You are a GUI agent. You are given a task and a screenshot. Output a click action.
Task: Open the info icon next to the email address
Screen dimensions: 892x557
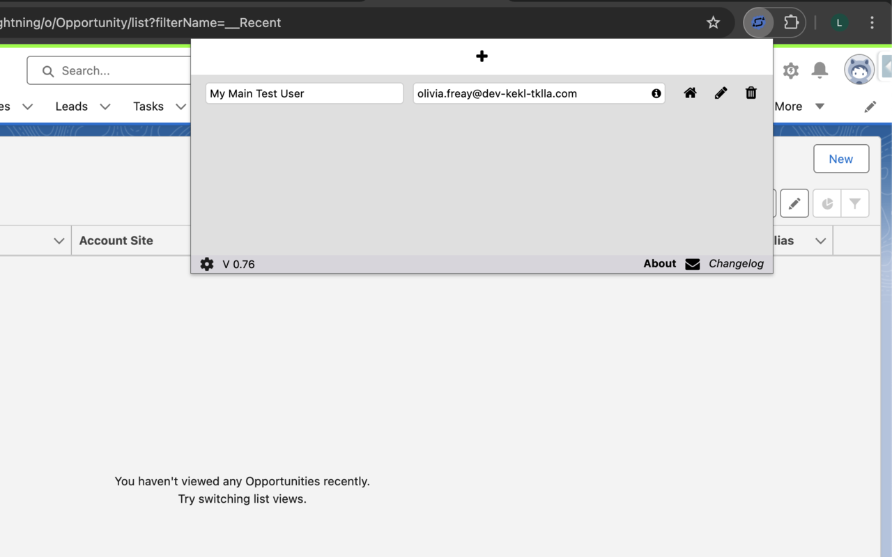656,93
